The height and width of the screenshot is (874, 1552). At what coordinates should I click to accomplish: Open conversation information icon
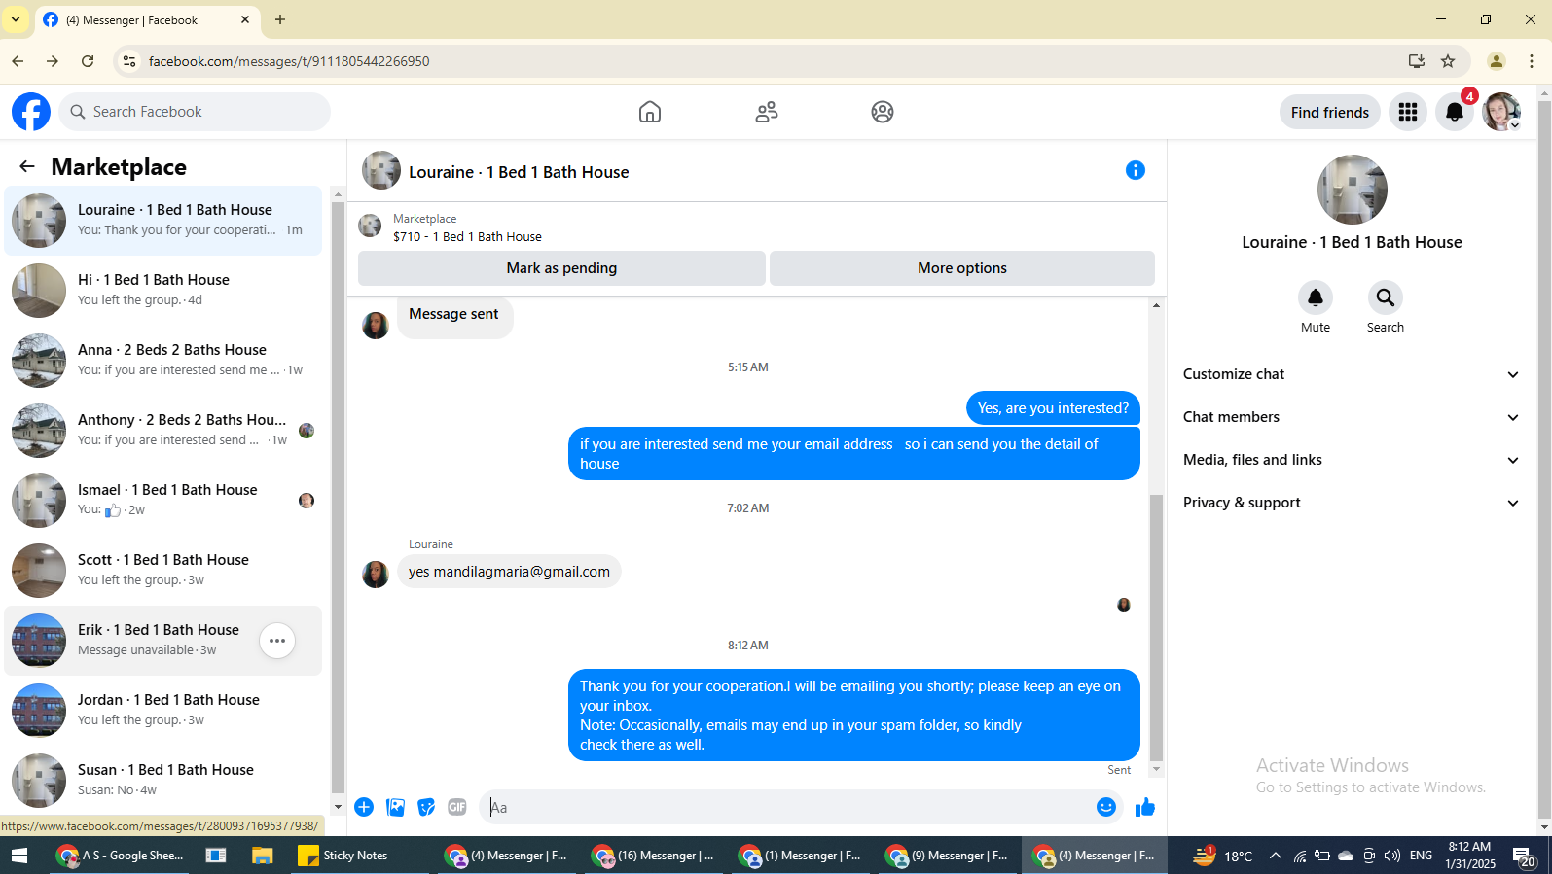(1136, 170)
